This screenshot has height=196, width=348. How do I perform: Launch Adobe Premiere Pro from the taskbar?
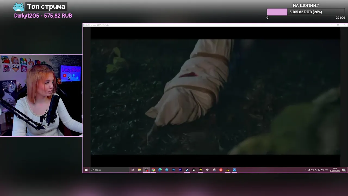point(180,170)
